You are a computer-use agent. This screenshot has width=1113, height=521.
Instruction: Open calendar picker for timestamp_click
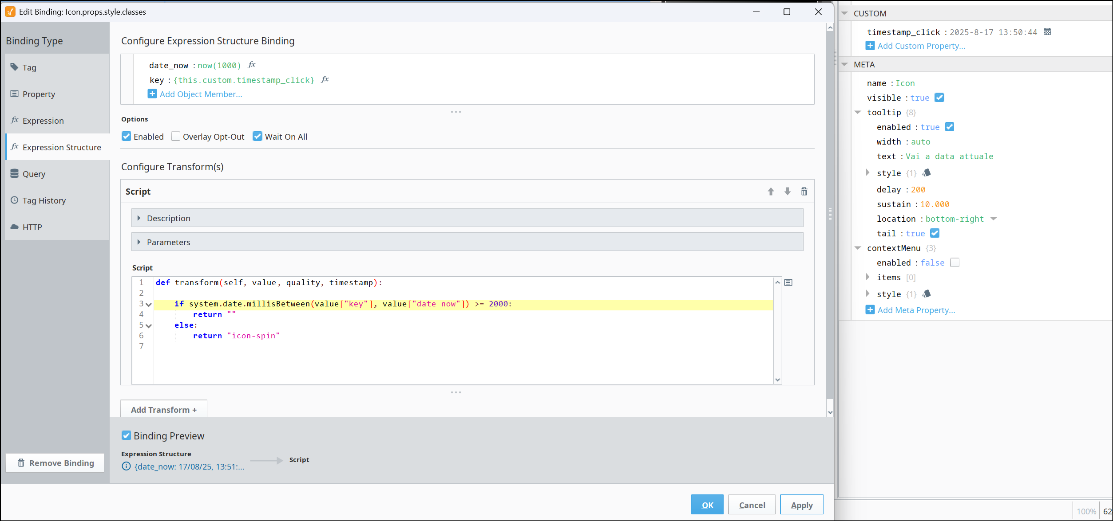(x=1047, y=32)
